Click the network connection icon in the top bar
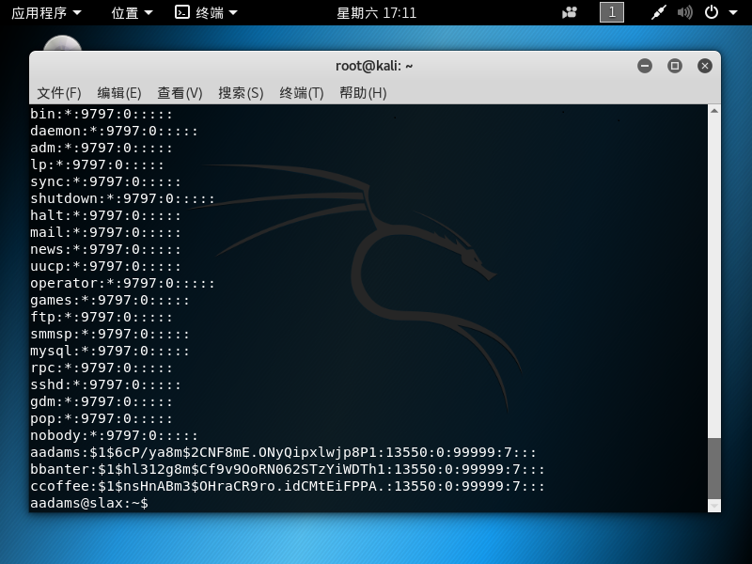This screenshot has height=564, width=752. coord(659,12)
